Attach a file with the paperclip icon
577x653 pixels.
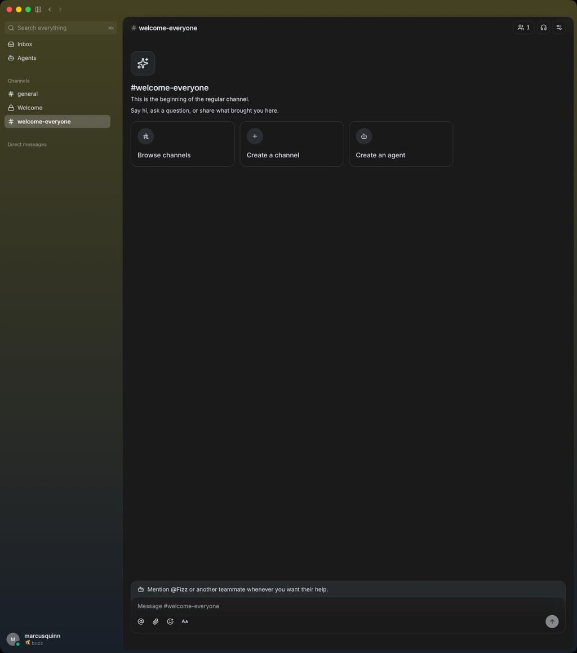coord(156,621)
